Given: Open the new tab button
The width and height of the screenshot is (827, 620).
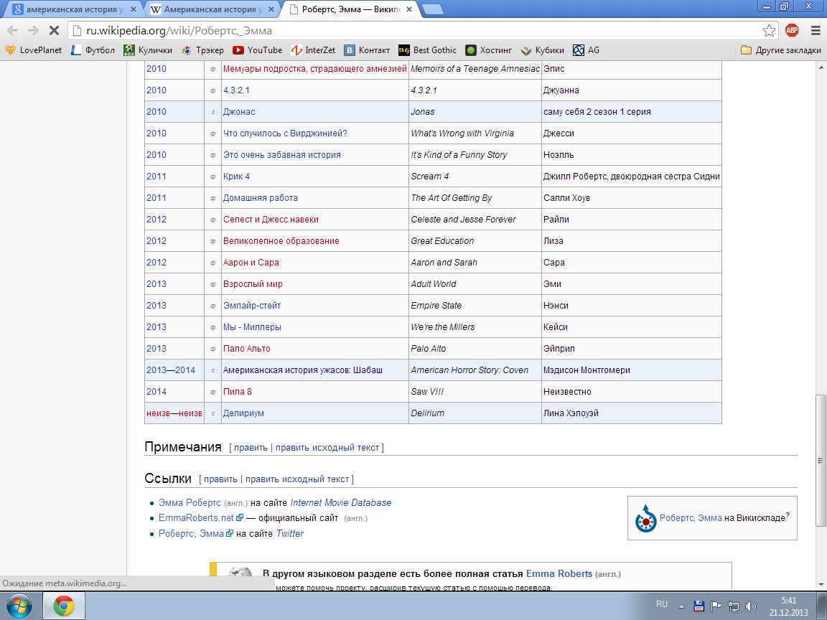Looking at the screenshot, I should point(432,10).
